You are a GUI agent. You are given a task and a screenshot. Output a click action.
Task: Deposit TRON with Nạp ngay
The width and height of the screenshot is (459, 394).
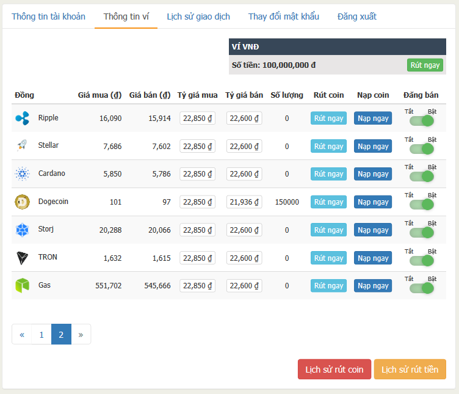[373, 258]
